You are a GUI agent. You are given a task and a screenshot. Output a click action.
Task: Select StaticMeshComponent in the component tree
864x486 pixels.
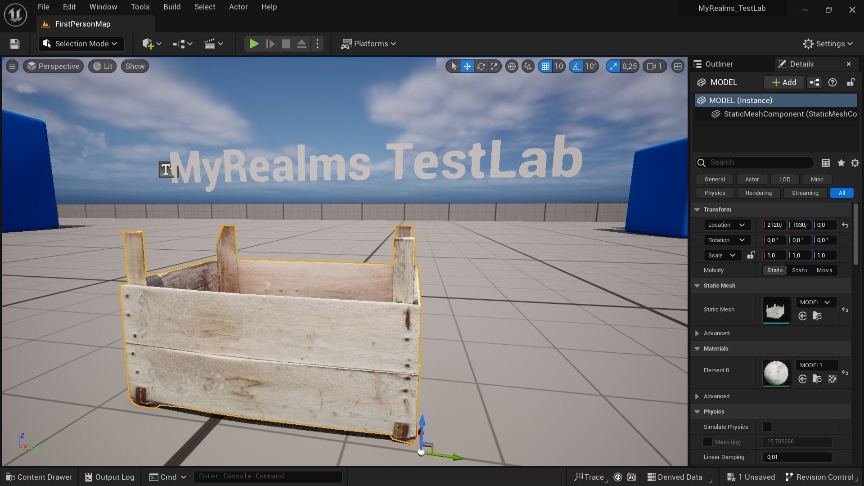(784, 114)
